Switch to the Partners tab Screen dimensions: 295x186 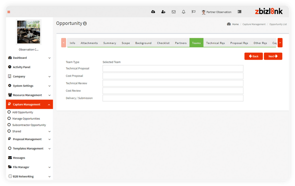pyautogui.click(x=181, y=43)
